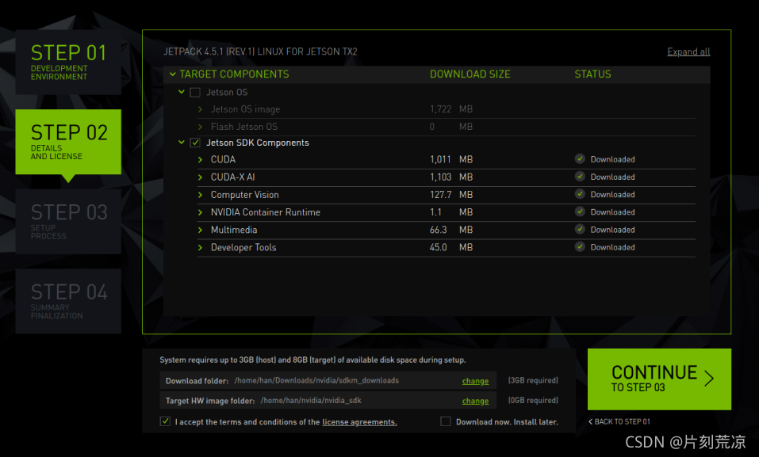
Task: Expand the Developer Tools component row
Action: pos(200,248)
